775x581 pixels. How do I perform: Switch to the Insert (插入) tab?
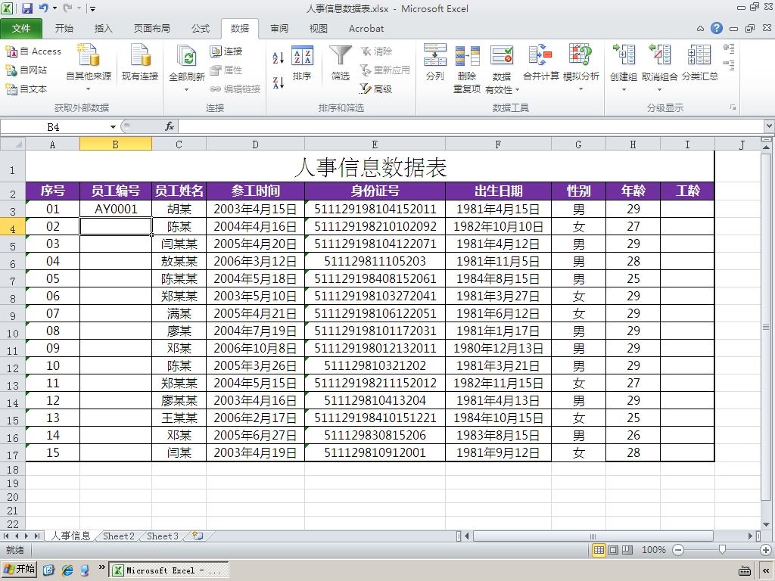[x=103, y=28]
